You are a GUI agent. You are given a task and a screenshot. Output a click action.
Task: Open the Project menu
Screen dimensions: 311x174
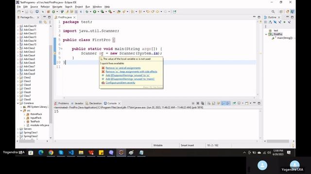pyautogui.click(x=79, y=7)
